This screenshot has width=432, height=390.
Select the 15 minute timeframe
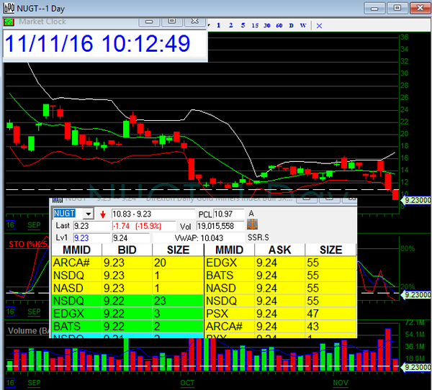tap(255, 25)
